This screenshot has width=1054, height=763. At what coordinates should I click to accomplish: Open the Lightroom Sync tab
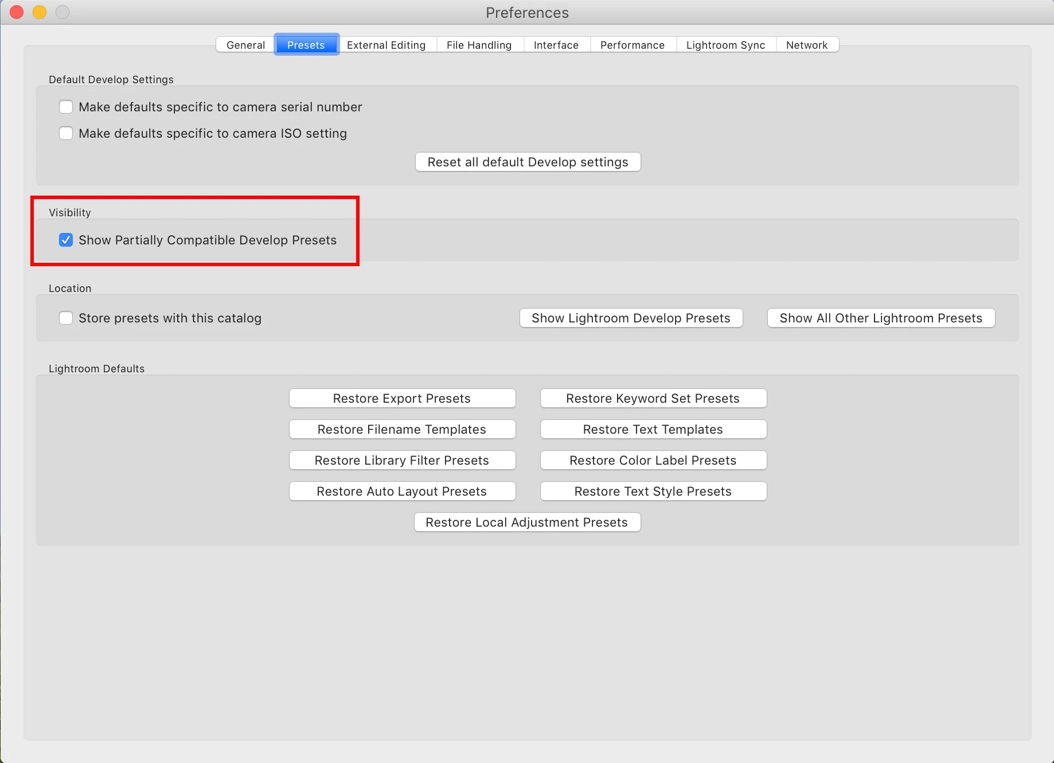pyautogui.click(x=726, y=45)
